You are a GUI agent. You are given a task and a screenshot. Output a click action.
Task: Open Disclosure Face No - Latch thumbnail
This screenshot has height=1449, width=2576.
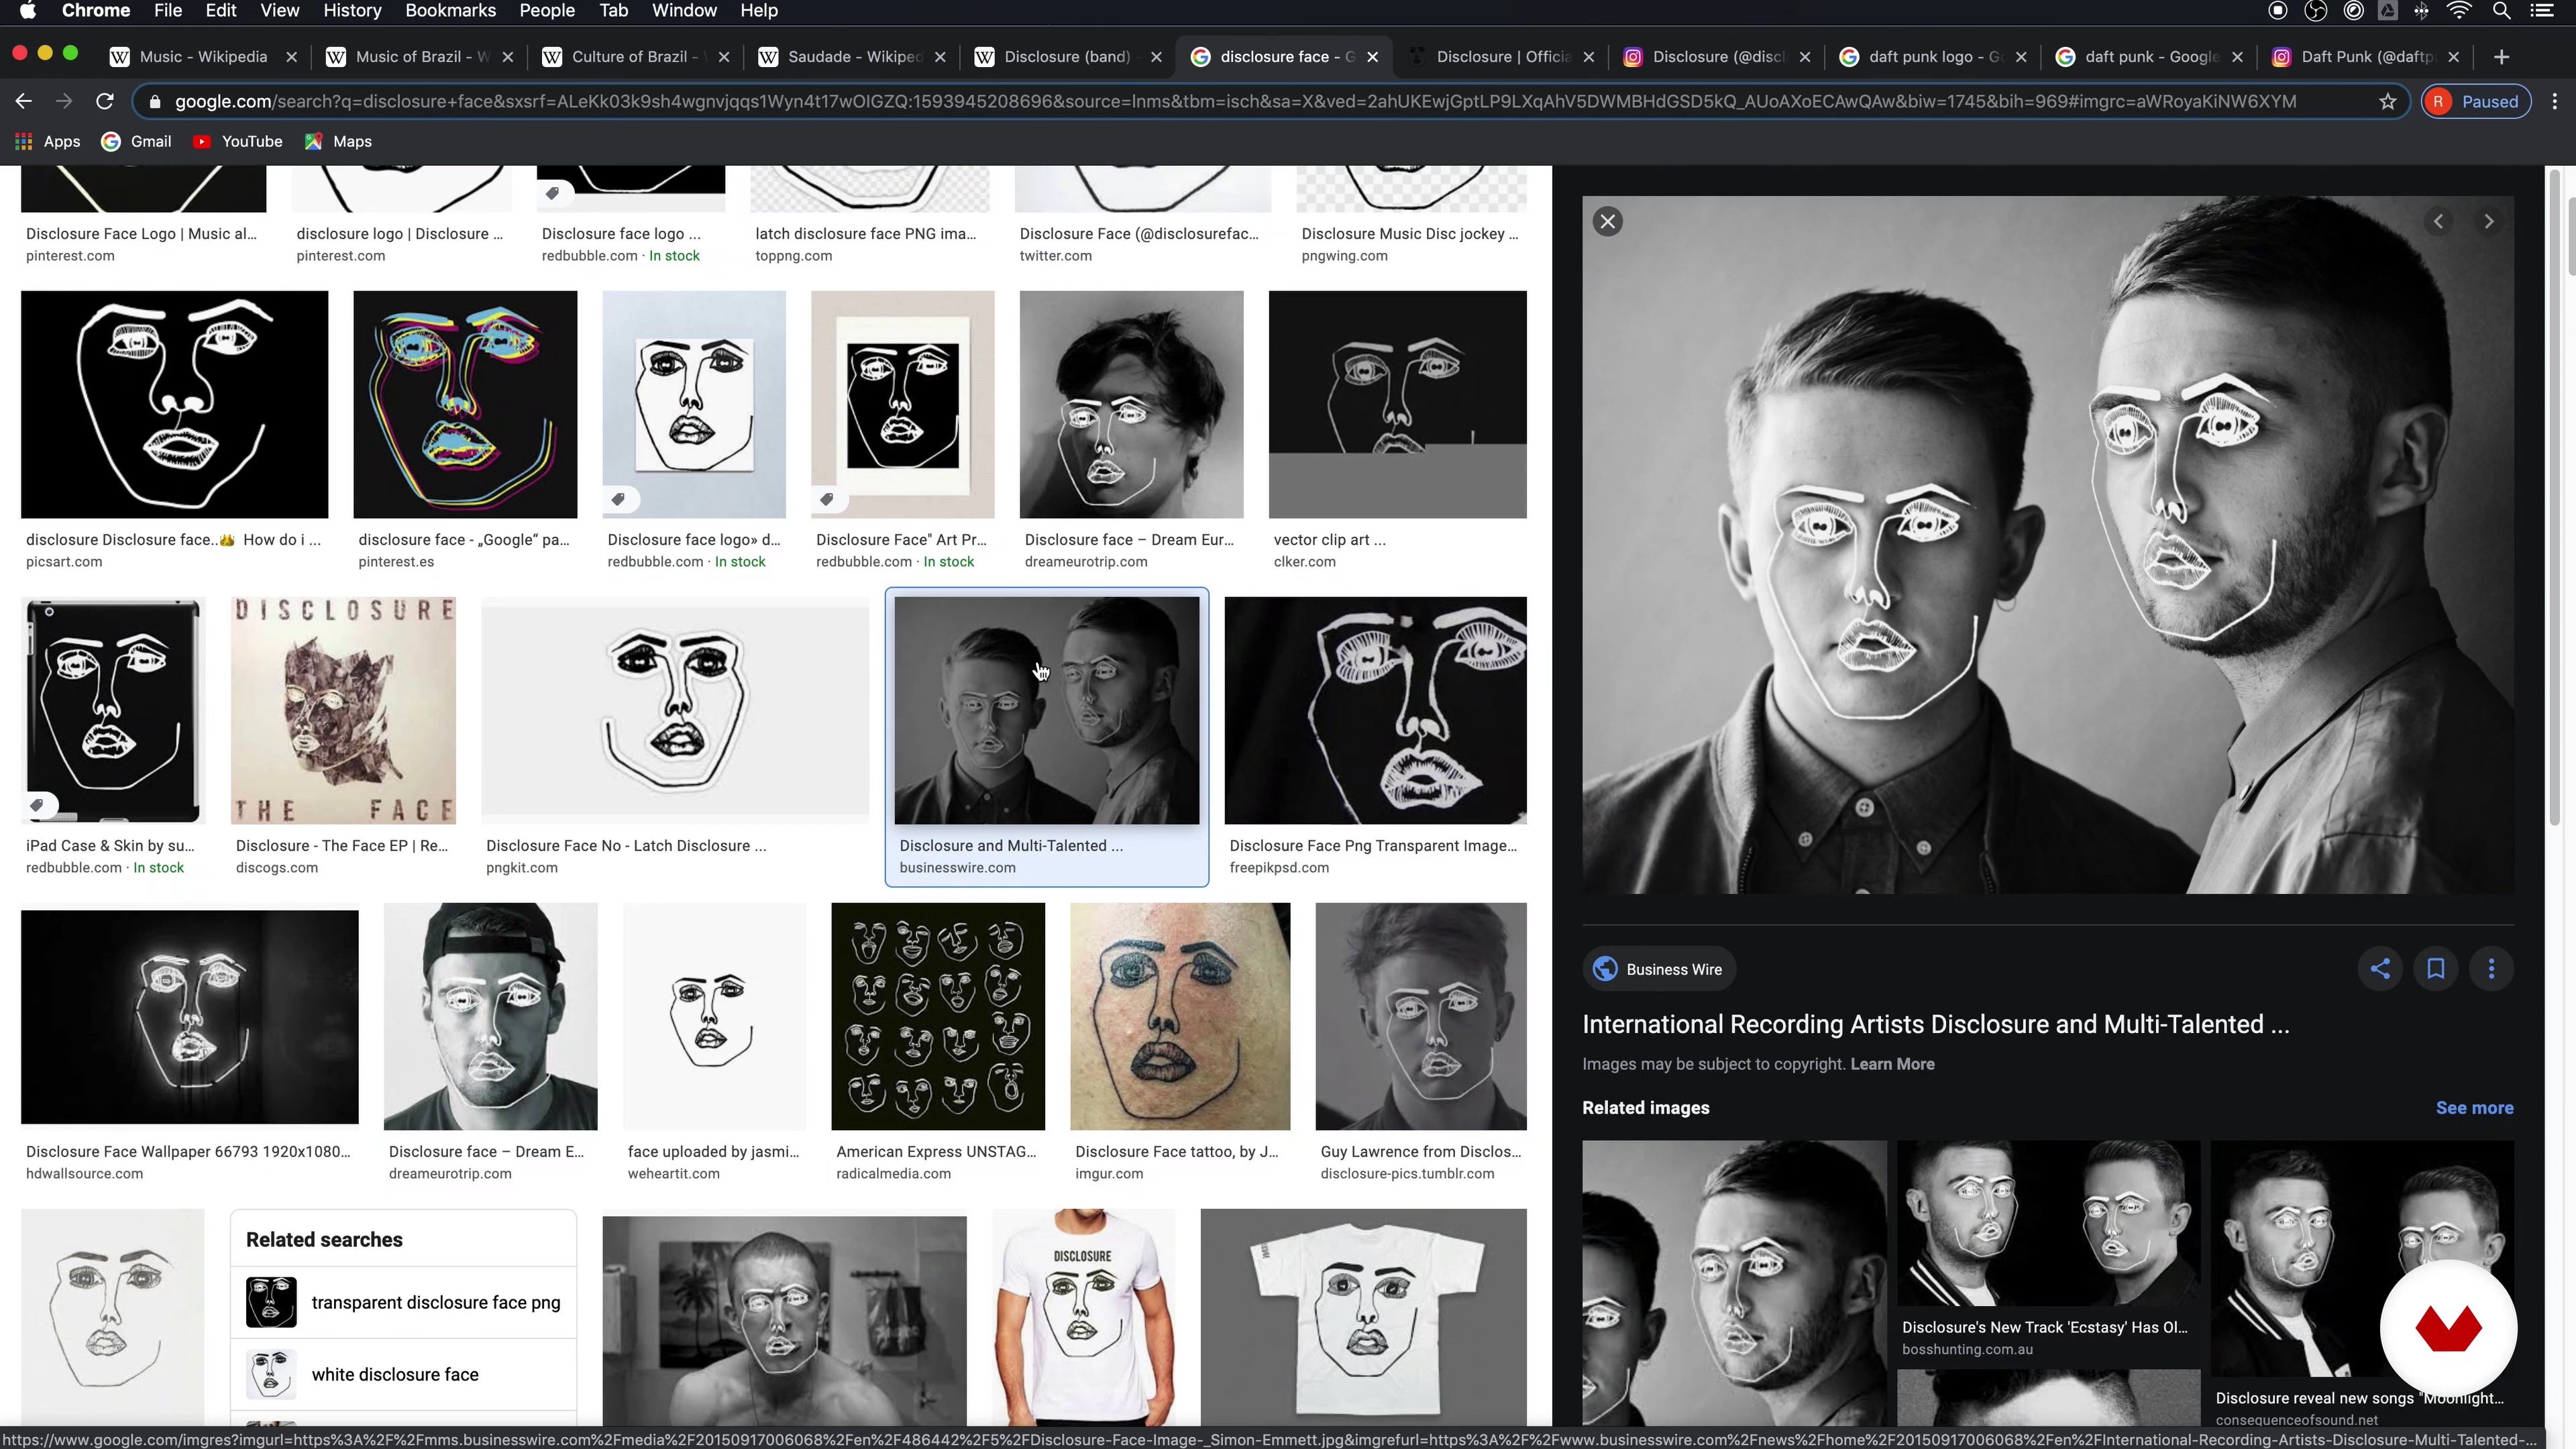click(675, 710)
